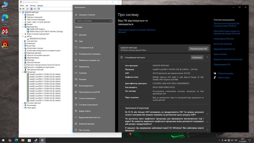Collapse the Диски node

(x=23, y=36)
